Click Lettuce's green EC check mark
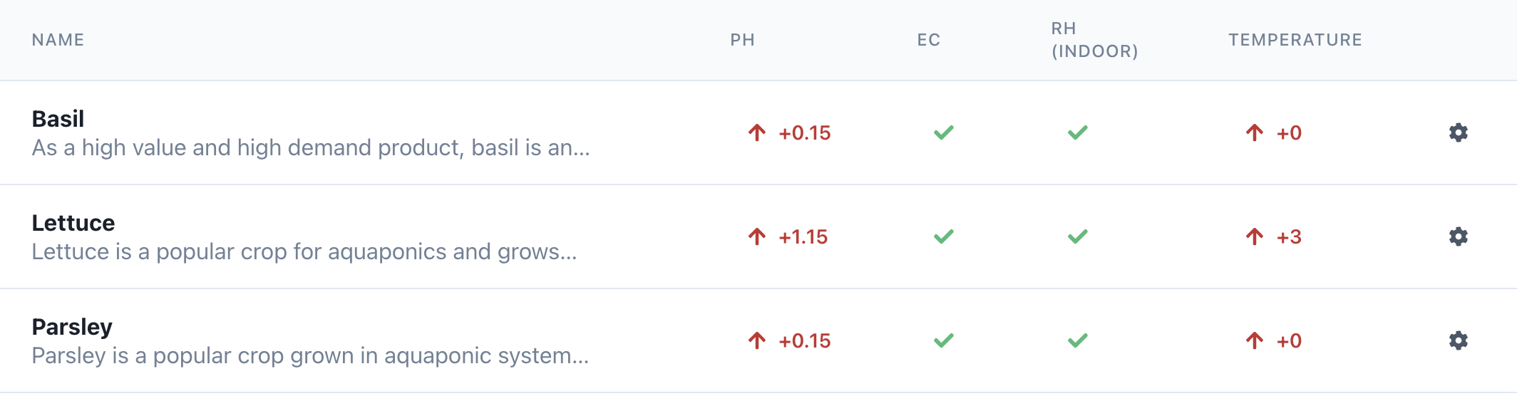 tap(943, 236)
